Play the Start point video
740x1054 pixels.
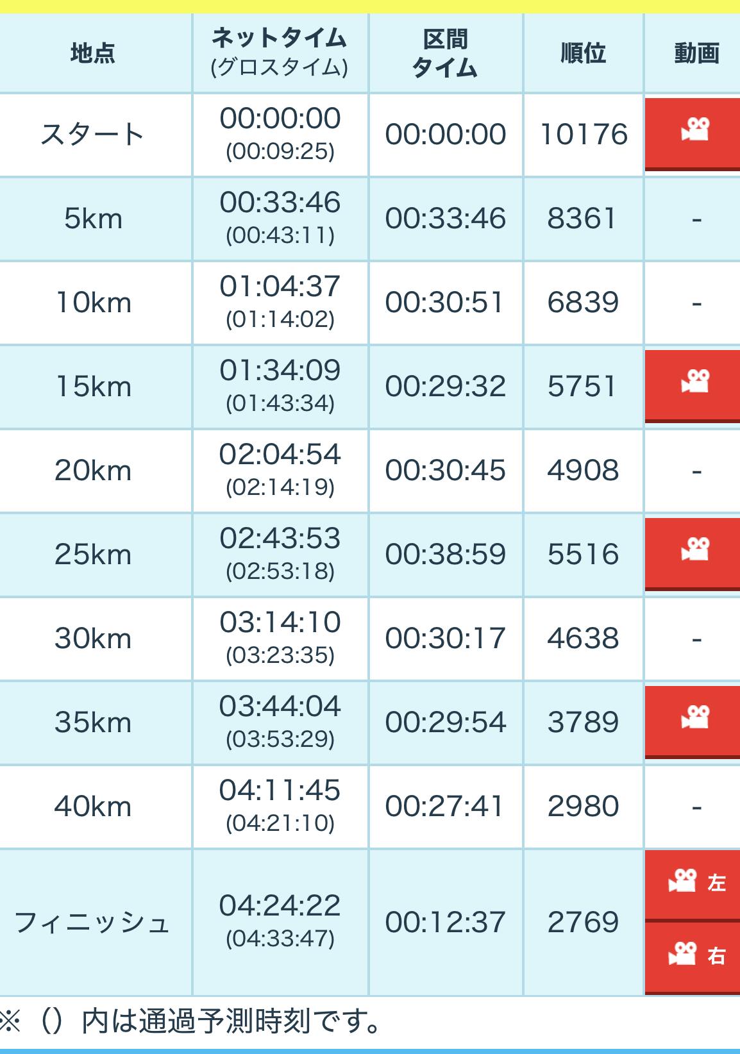click(694, 132)
